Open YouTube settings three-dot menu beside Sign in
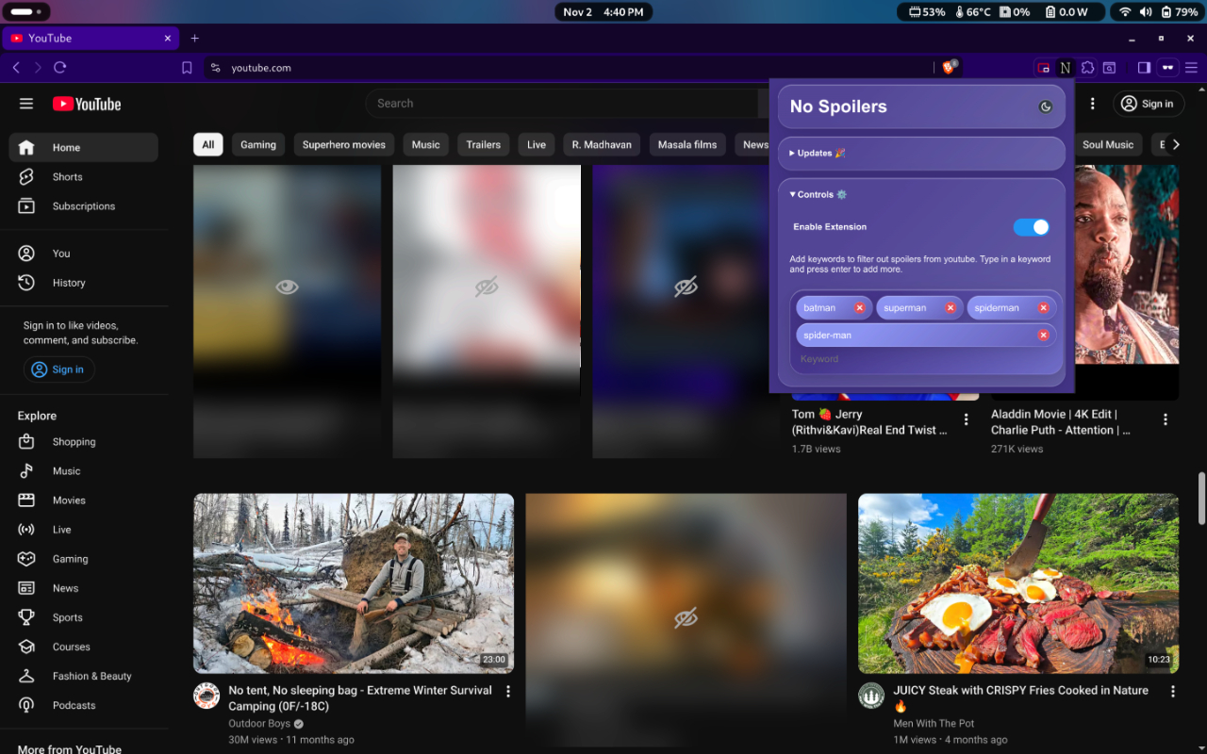 pyautogui.click(x=1093, y=104)
